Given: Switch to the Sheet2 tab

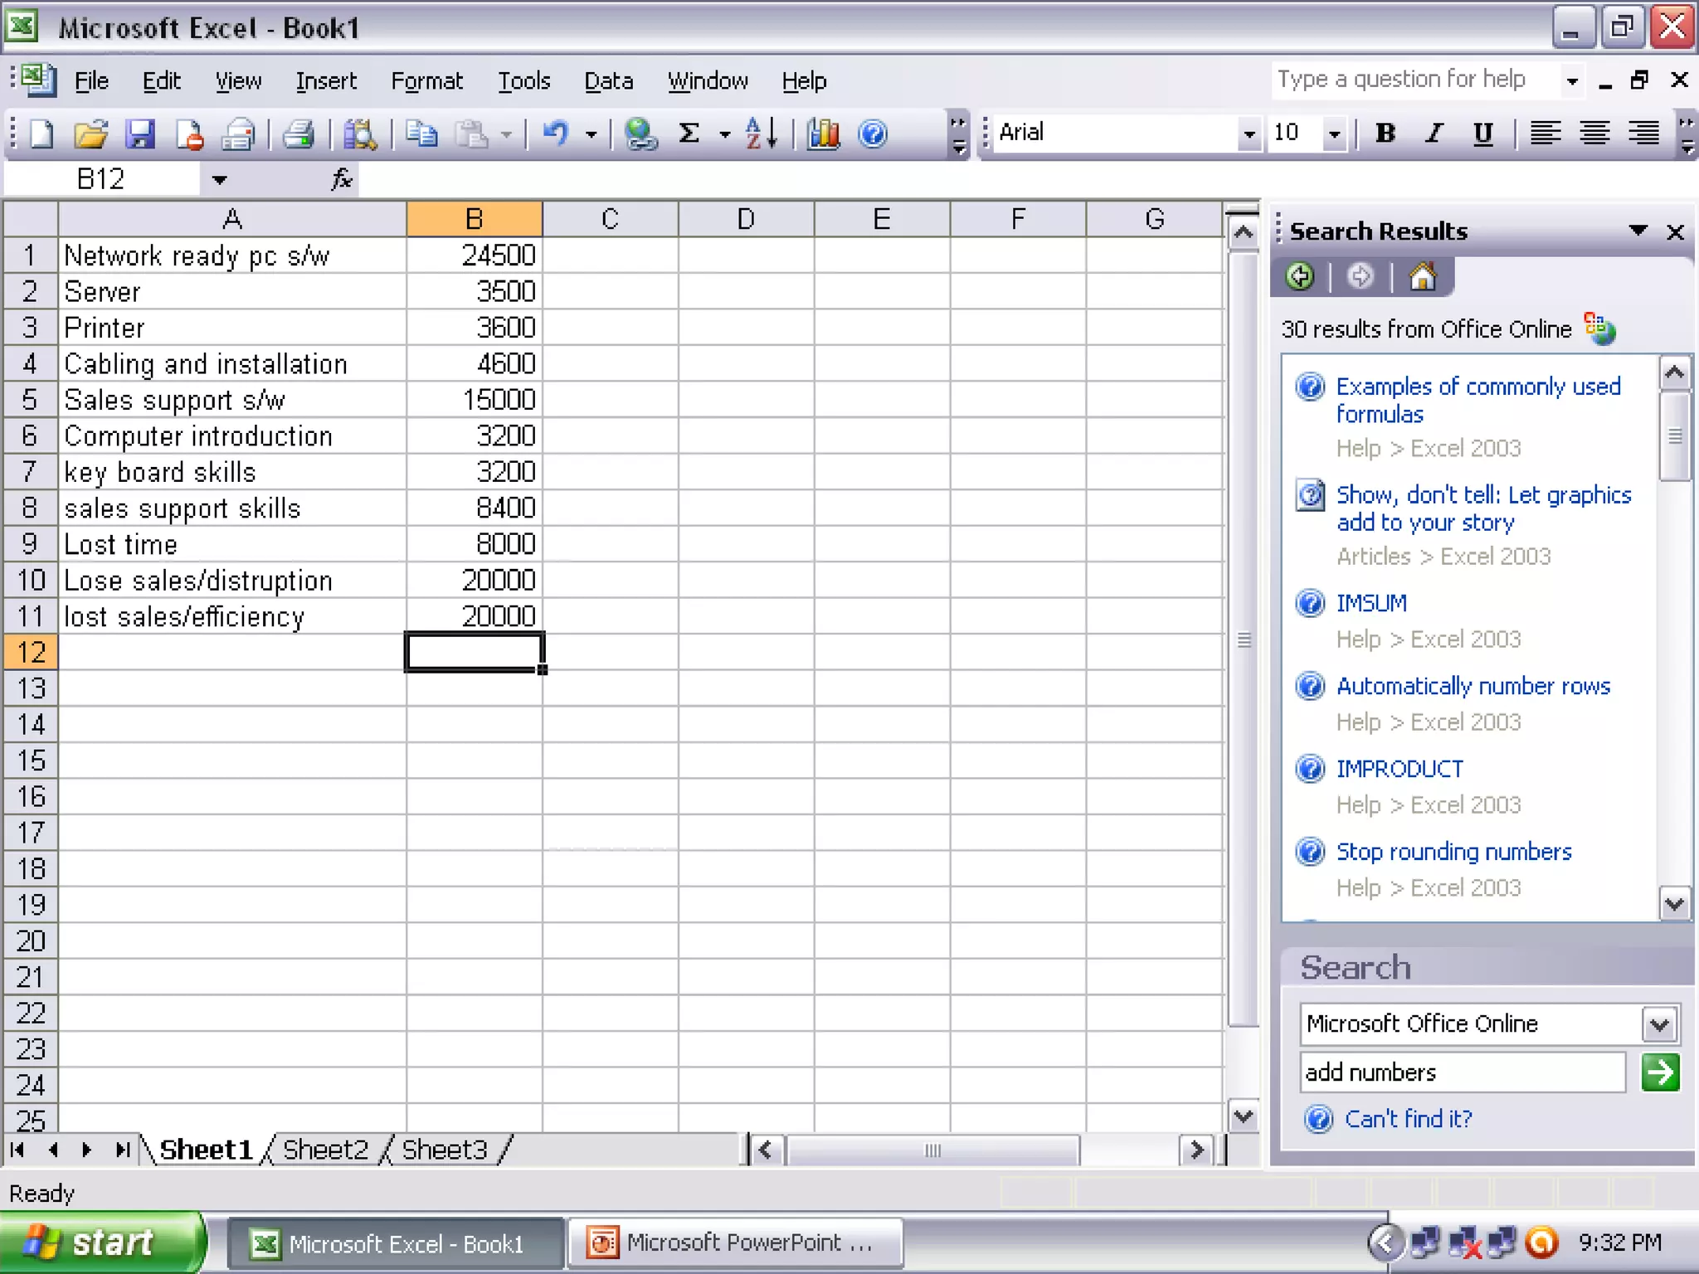Looking at the screenshot, I should (325, 1150).
